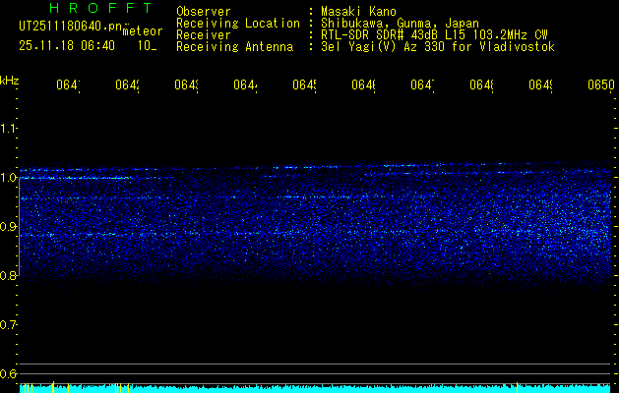Click the 0649 time marker
This screenshot has height=393, width=619.
pyautogui.click(x=541, y=84)
